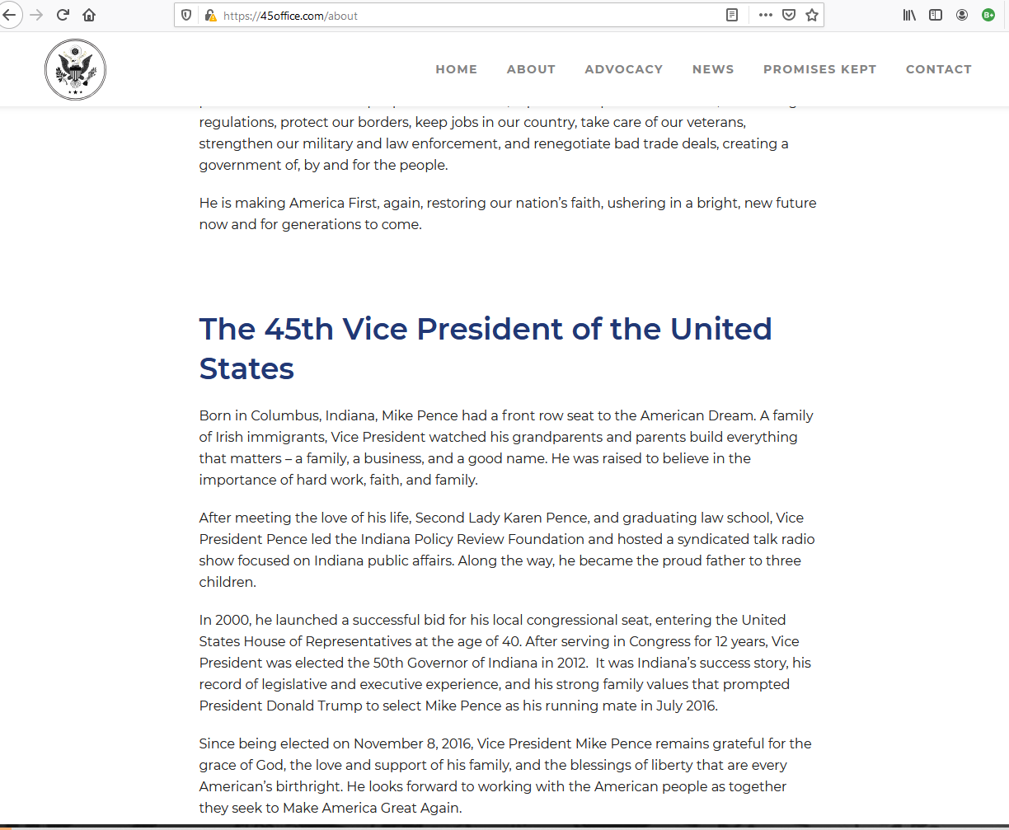1009x830 pixels.
Task: Save page to Pocket icon
Action: tap(789, 15)
